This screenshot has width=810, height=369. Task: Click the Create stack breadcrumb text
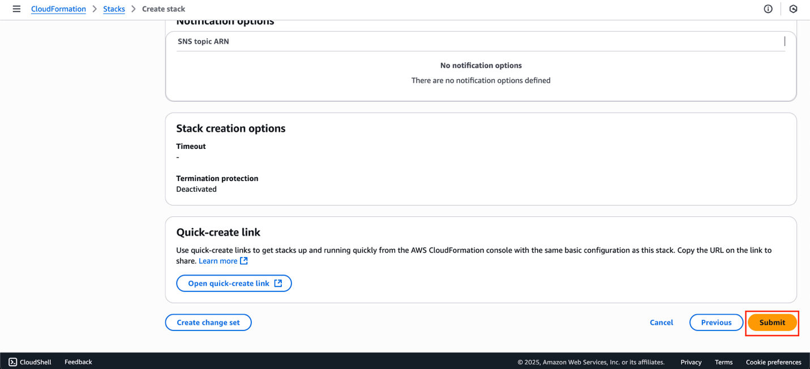click(x=164, y=9)
